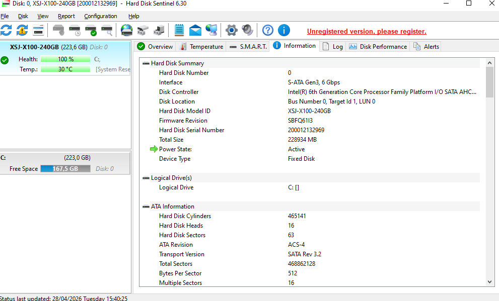Click the scroll down arrow in Information panel
This screenshot has height=301, width=499.
coord(489,282)
